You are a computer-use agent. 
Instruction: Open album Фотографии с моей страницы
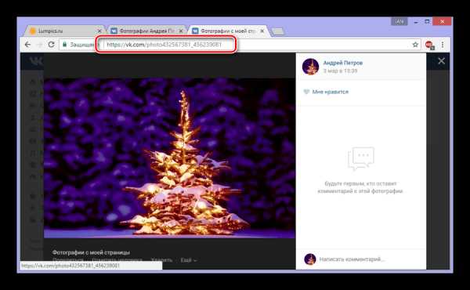coord(91,252)
